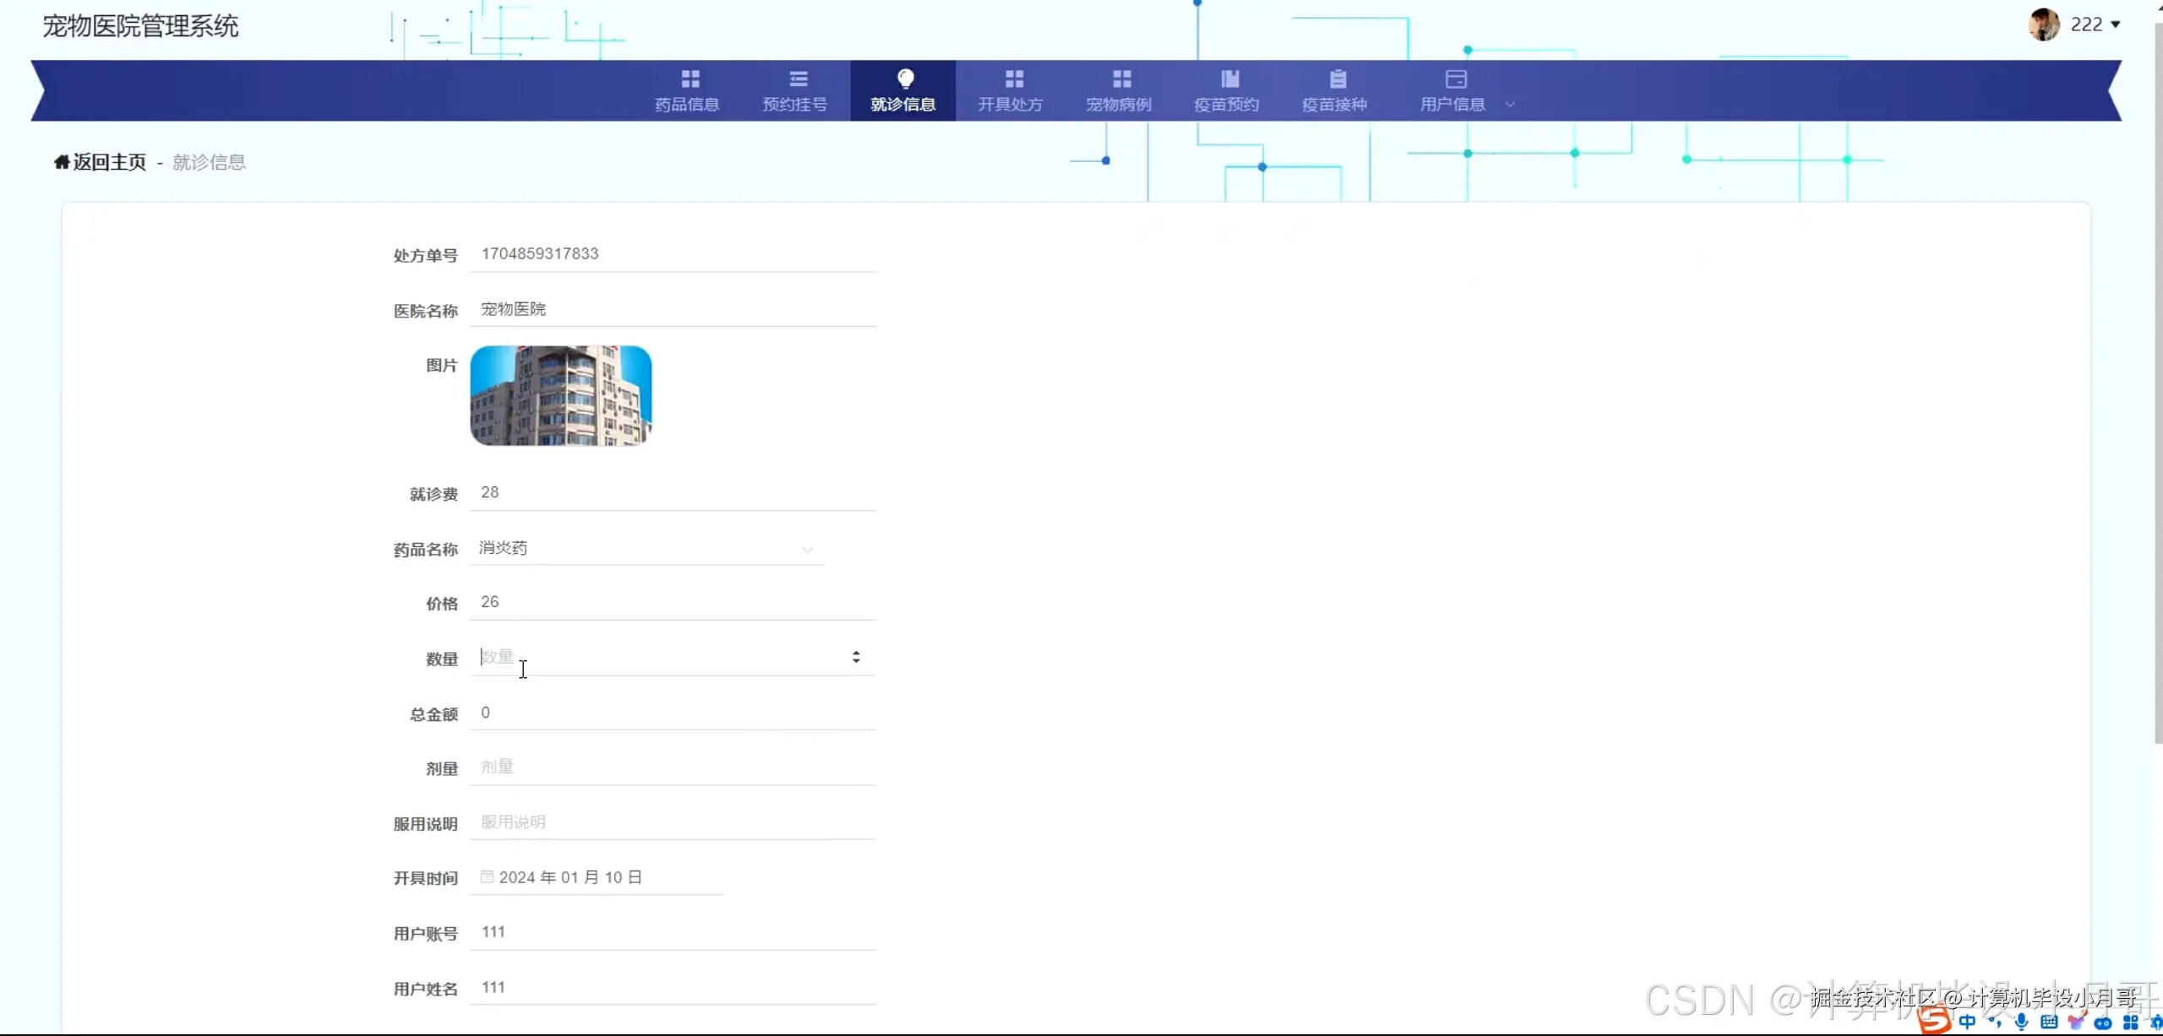2163x1036 pixels.
Task: Click the 用户信息 card icon
Action: point(1456,79)
